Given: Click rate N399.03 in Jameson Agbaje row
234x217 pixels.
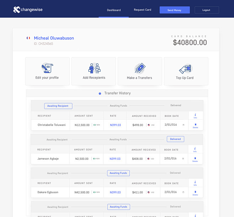Looking at the screenshot, I should [115, 159].
